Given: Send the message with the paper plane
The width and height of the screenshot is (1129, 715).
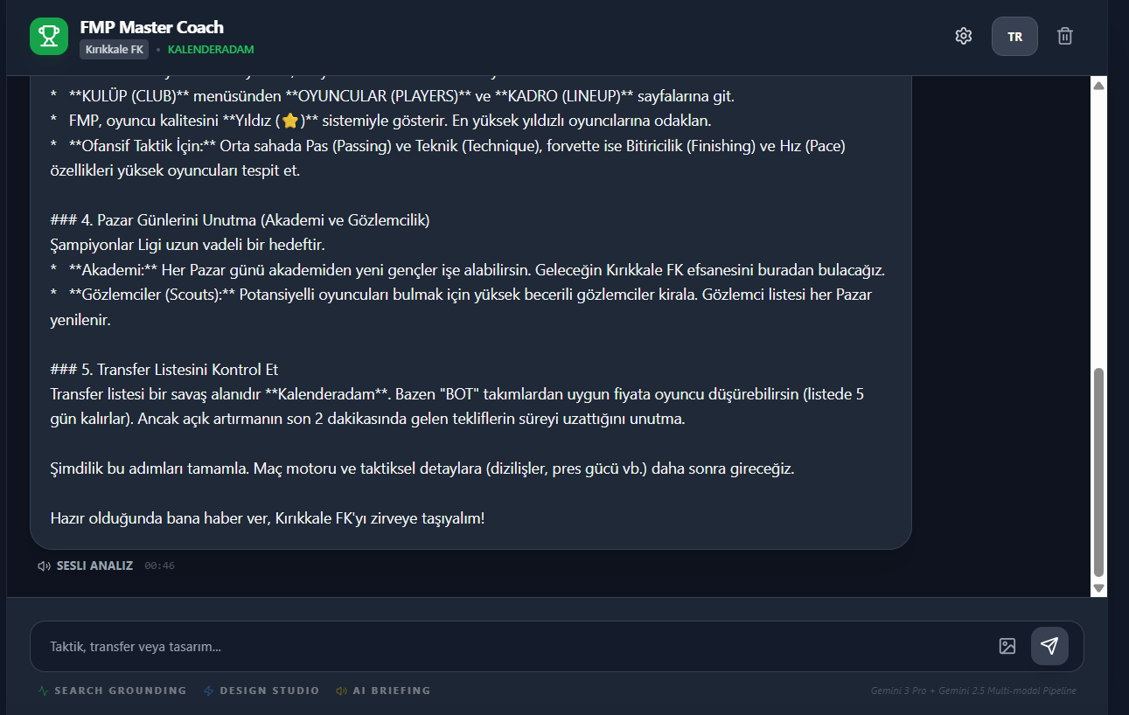Looking at the screenshot, I should 1049,646.
